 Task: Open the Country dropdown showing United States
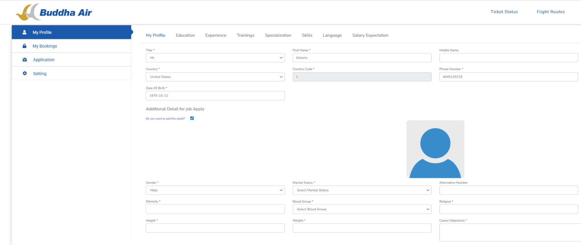215,77
